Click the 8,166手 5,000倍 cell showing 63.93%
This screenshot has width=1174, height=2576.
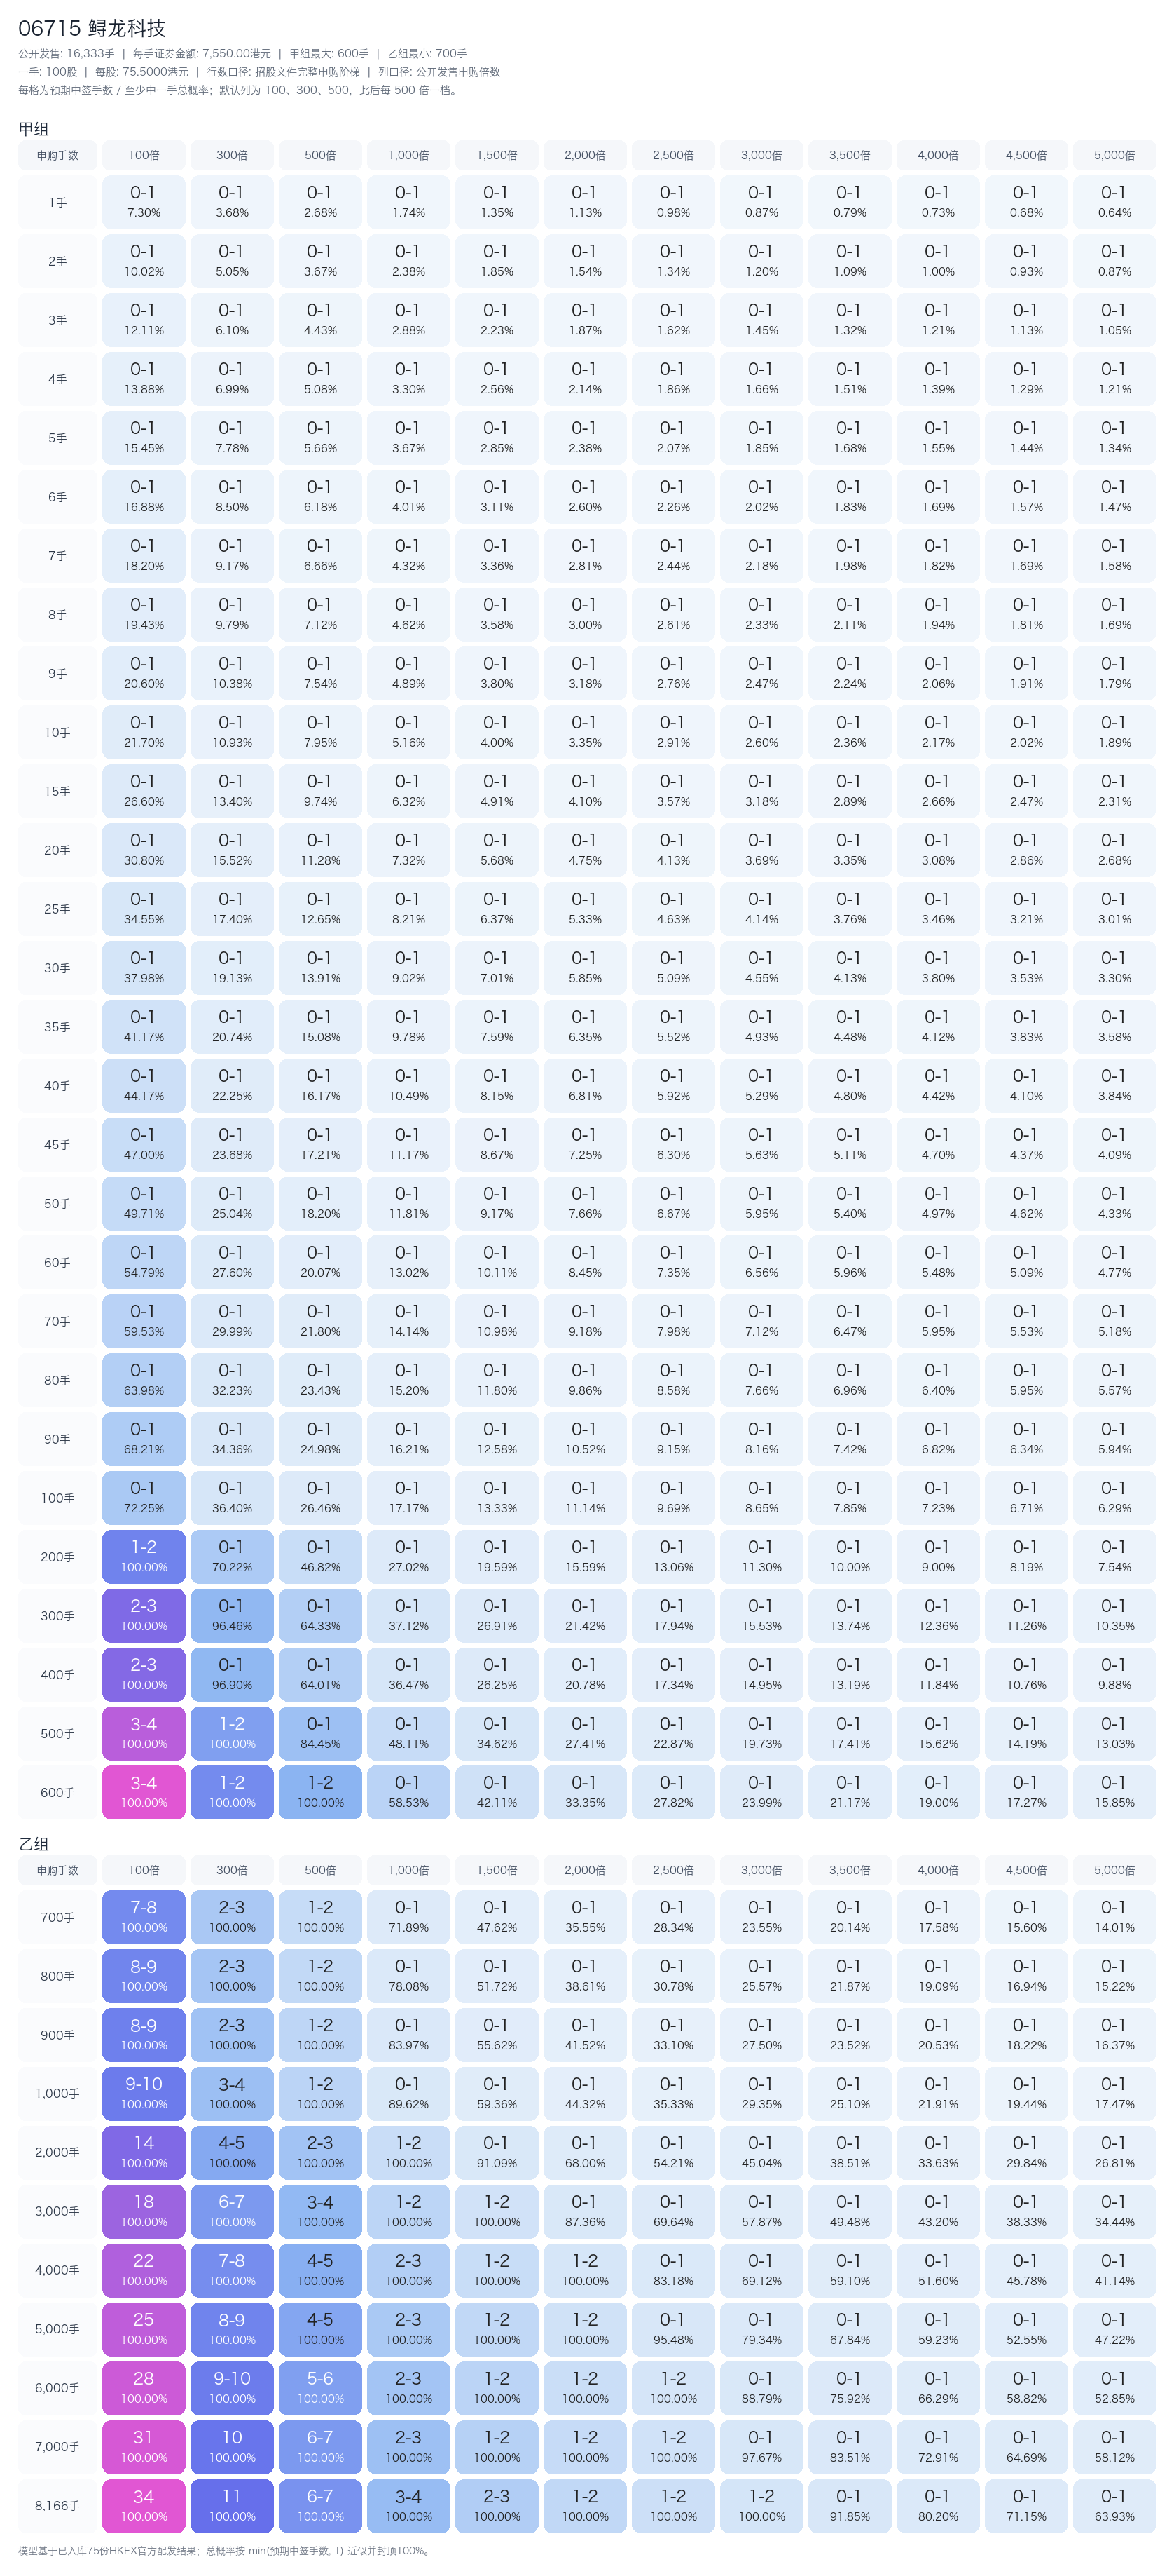[x=1114, y=2505]
